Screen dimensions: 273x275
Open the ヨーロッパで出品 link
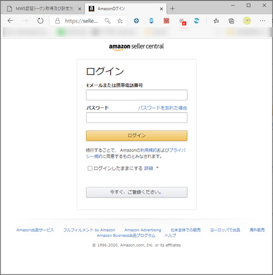[225, 230]
